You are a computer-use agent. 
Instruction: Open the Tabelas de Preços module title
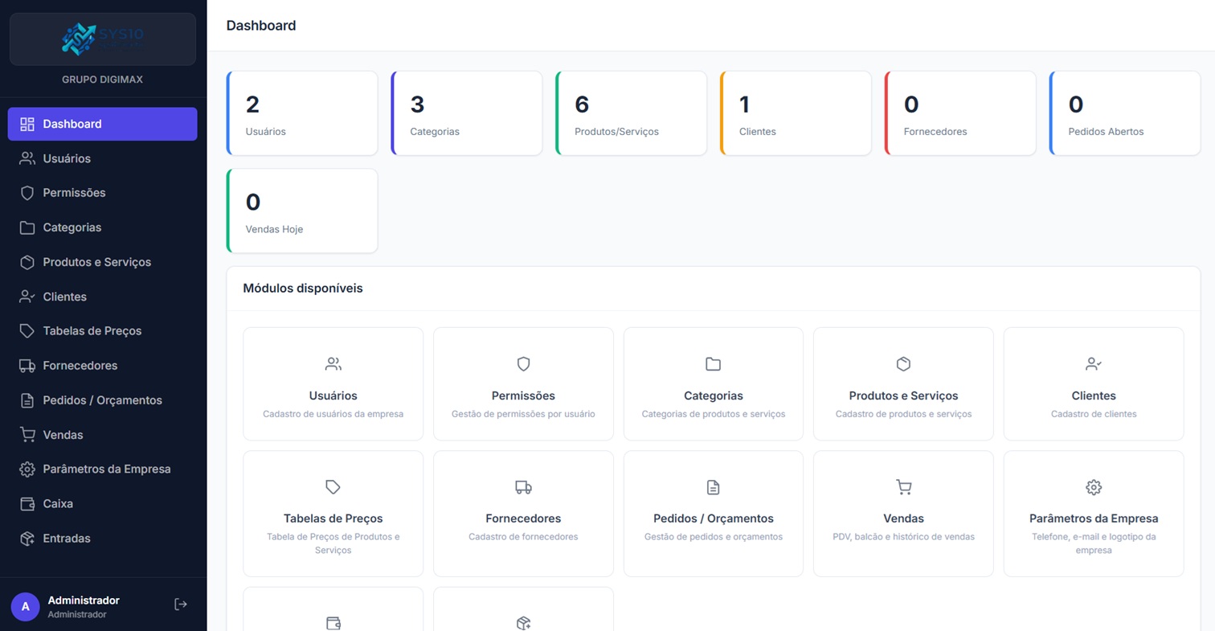coord(333,518)
